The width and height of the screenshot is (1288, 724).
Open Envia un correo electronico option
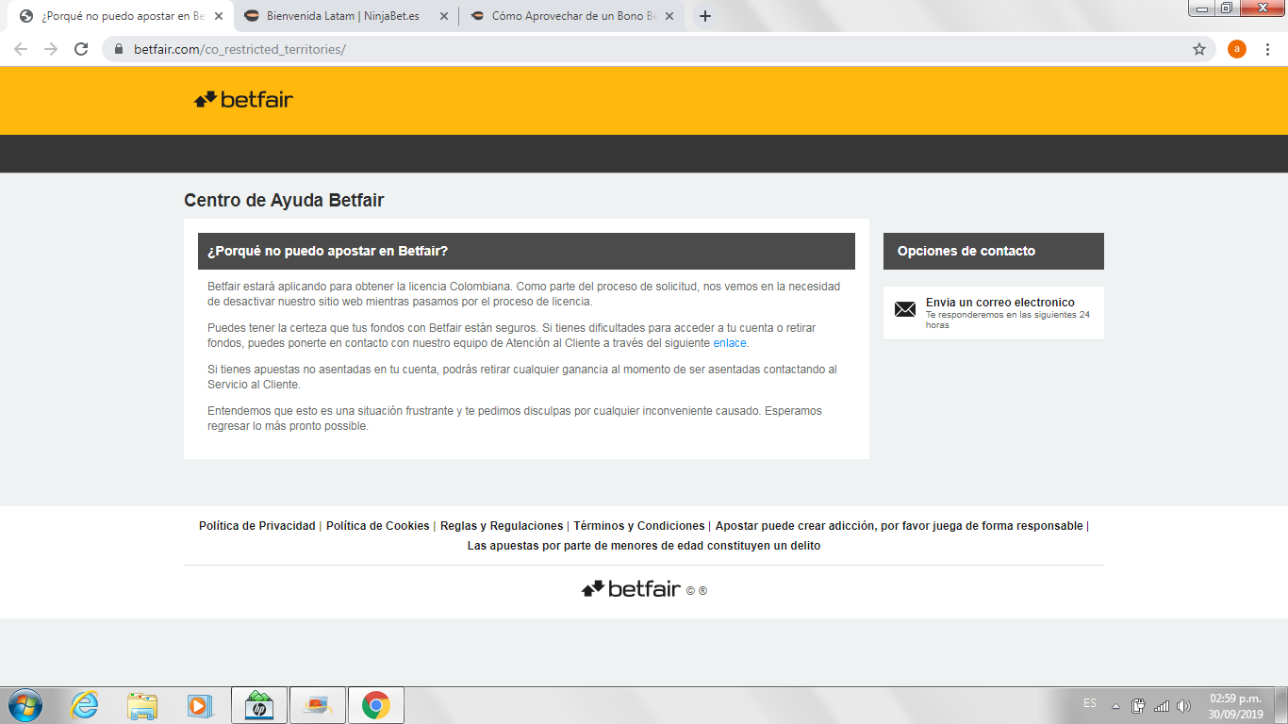999,303
